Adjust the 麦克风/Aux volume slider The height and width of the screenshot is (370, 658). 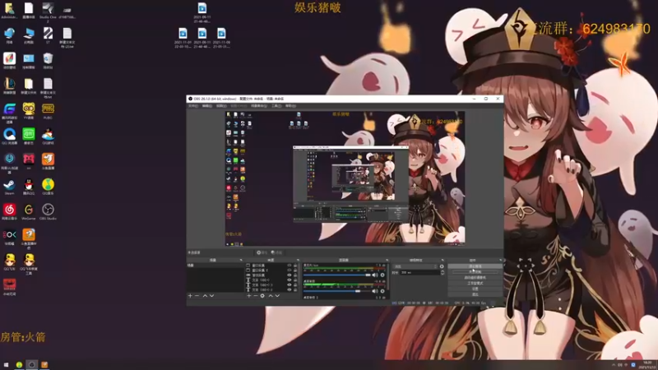(x=337, y=275)
